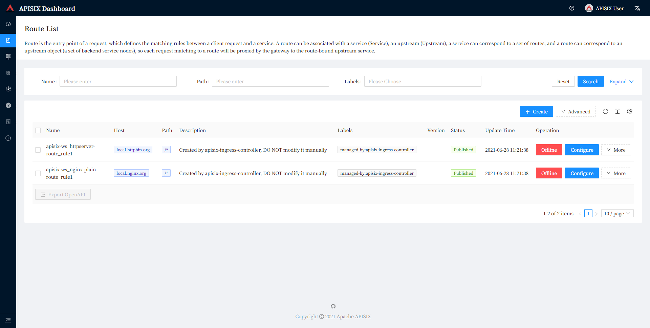The width and height of the screenshot is (650, 328).
Task: Open the Labels Please Choose dropdown
Action: coord(423,81)
